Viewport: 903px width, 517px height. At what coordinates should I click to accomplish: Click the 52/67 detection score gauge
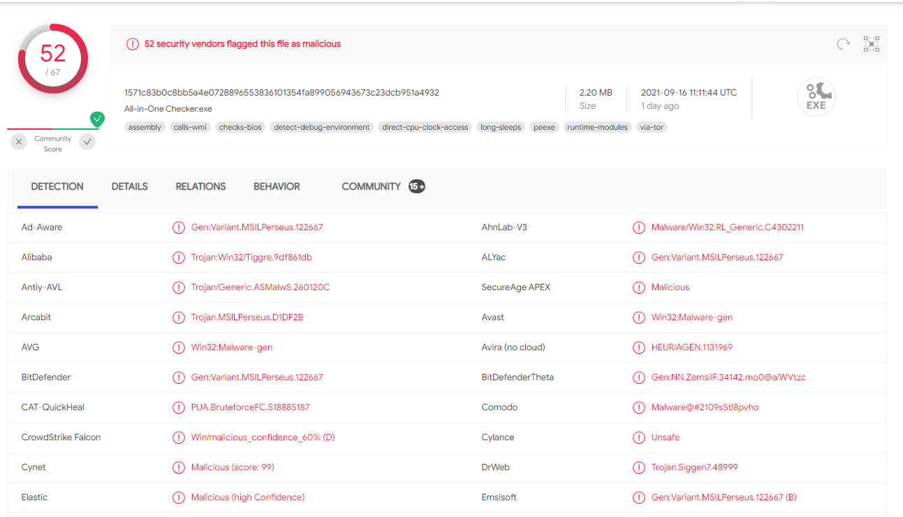(53, 59)
